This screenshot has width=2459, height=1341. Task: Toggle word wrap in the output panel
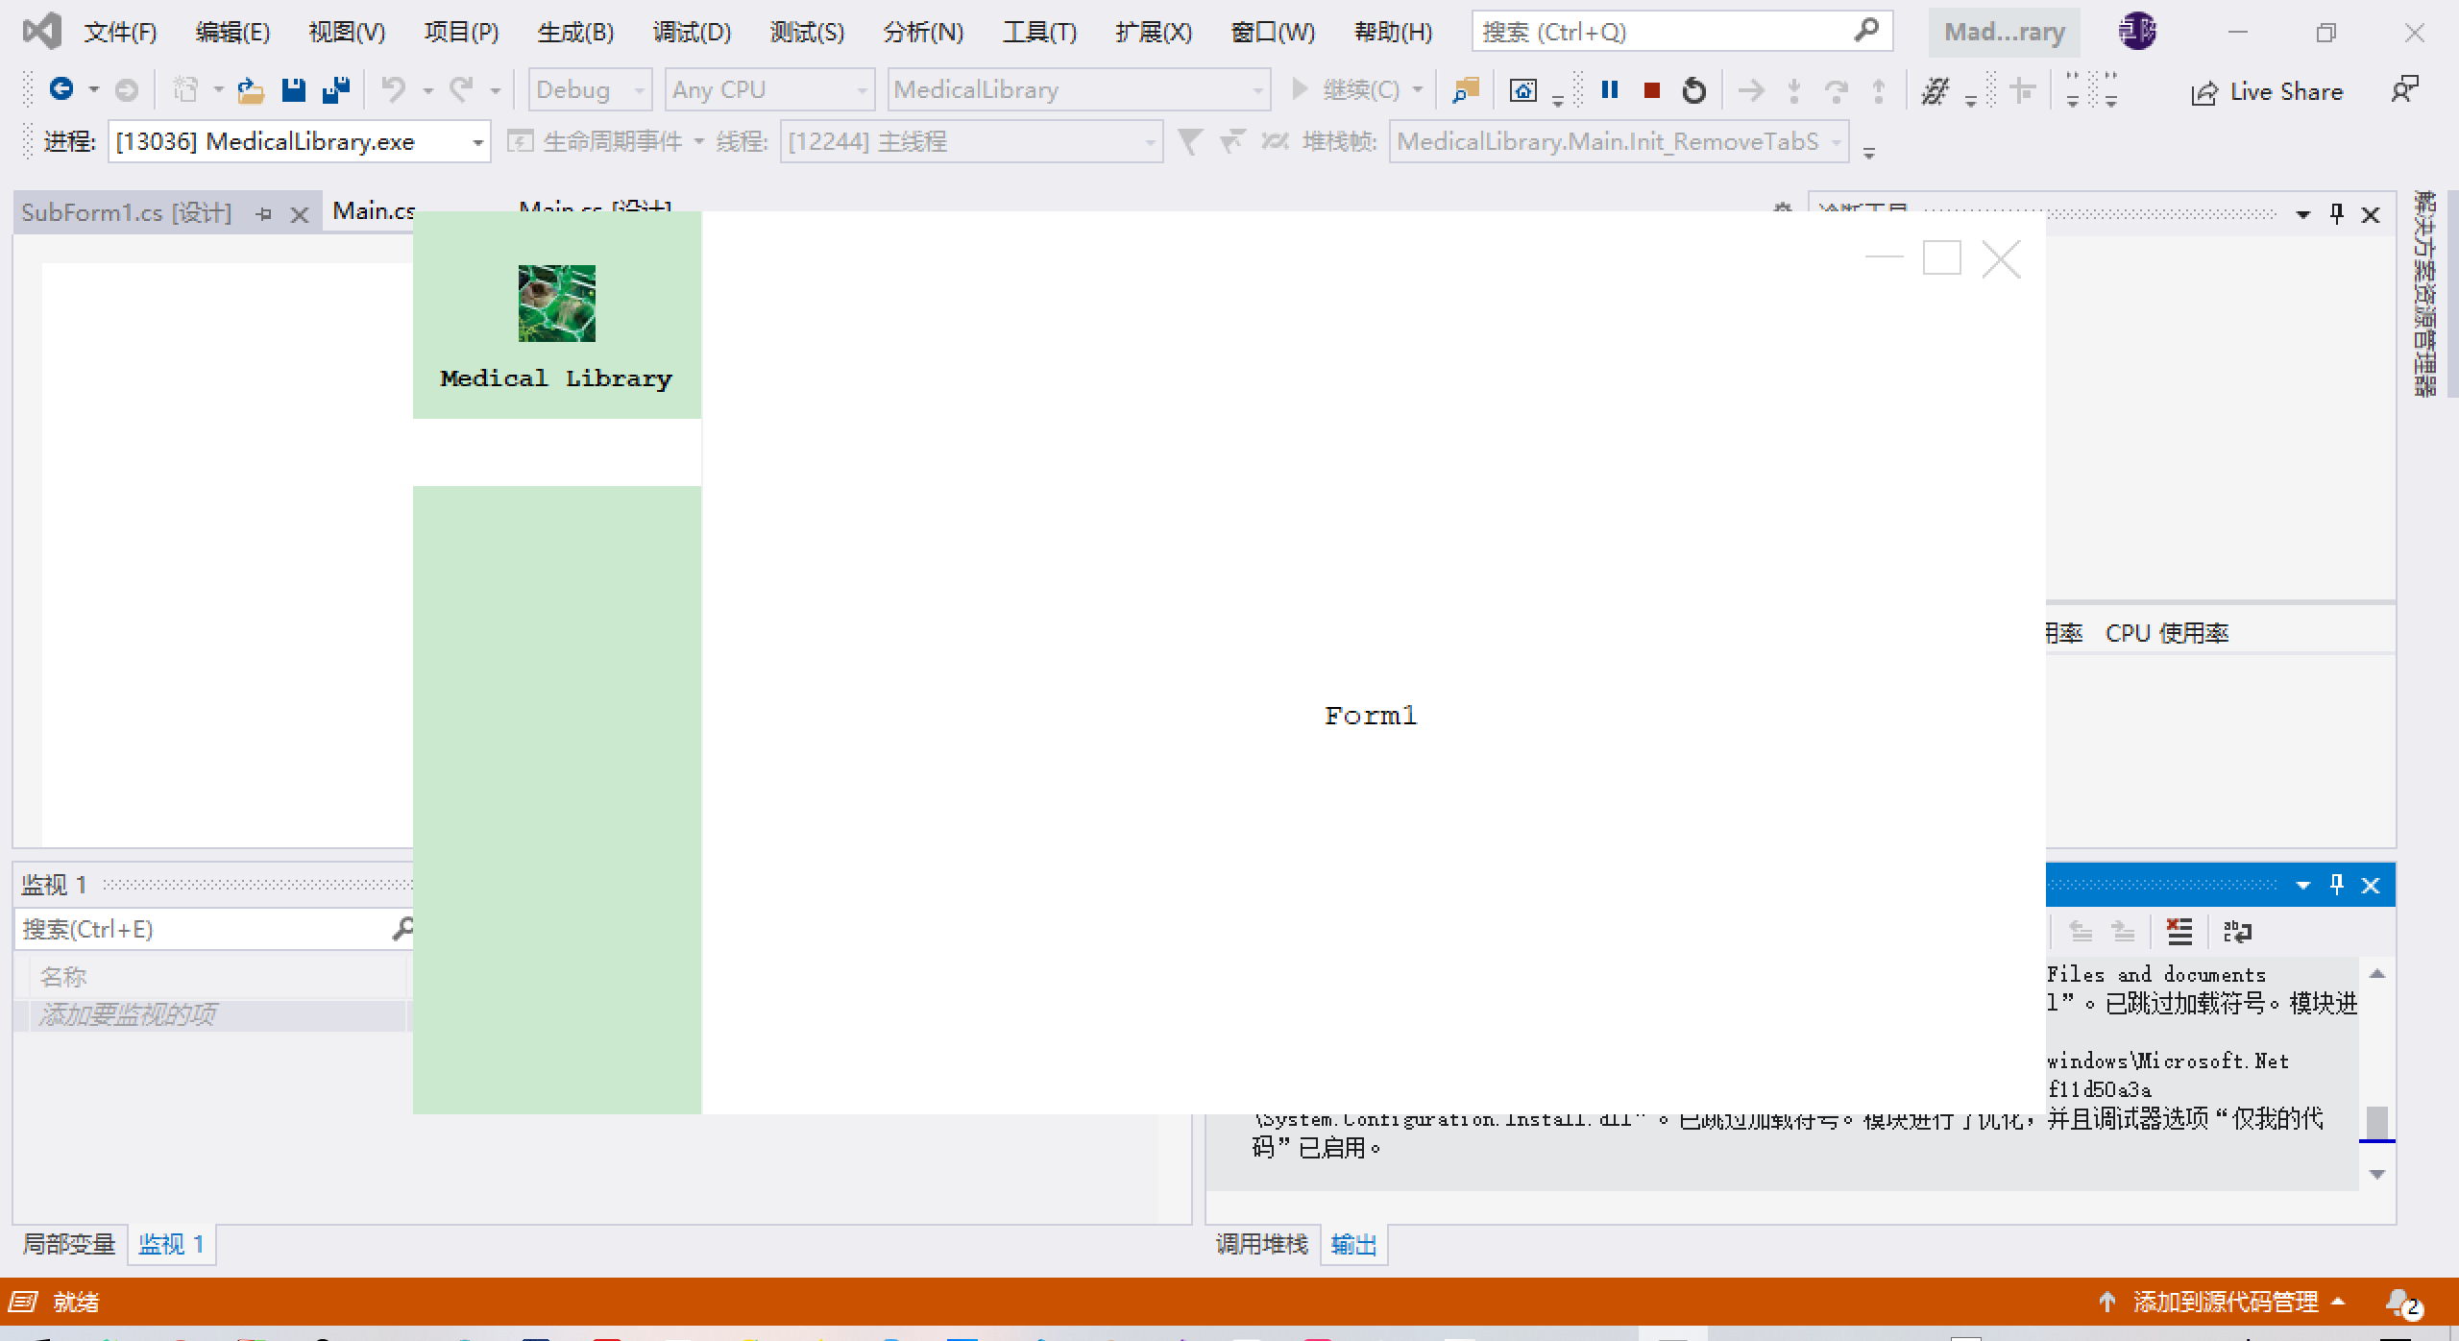click(2237, 931)
